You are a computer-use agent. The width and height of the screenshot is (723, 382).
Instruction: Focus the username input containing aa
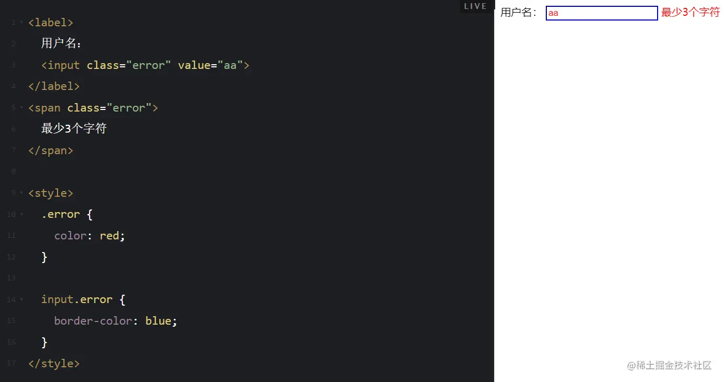(x=601, y=13)
